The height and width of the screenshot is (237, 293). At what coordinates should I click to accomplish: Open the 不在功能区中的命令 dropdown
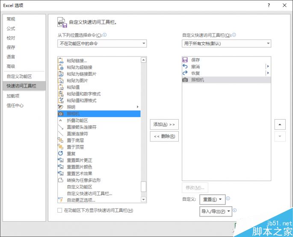pos(102,44)
